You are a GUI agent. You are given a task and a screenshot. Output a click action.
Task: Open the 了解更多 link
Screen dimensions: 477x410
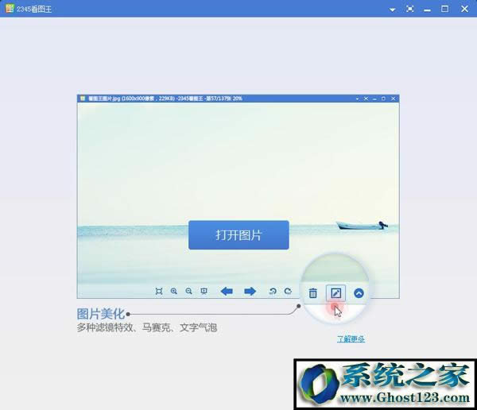point(351,338)
